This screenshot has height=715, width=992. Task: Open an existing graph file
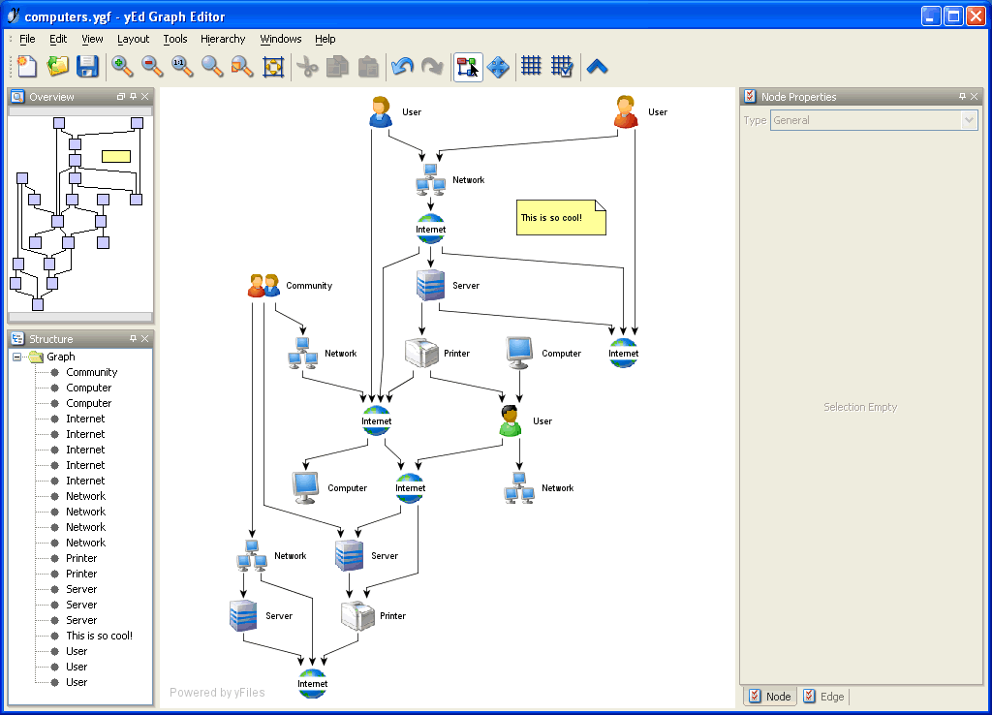pyautogui.click(x=56, y=66)
